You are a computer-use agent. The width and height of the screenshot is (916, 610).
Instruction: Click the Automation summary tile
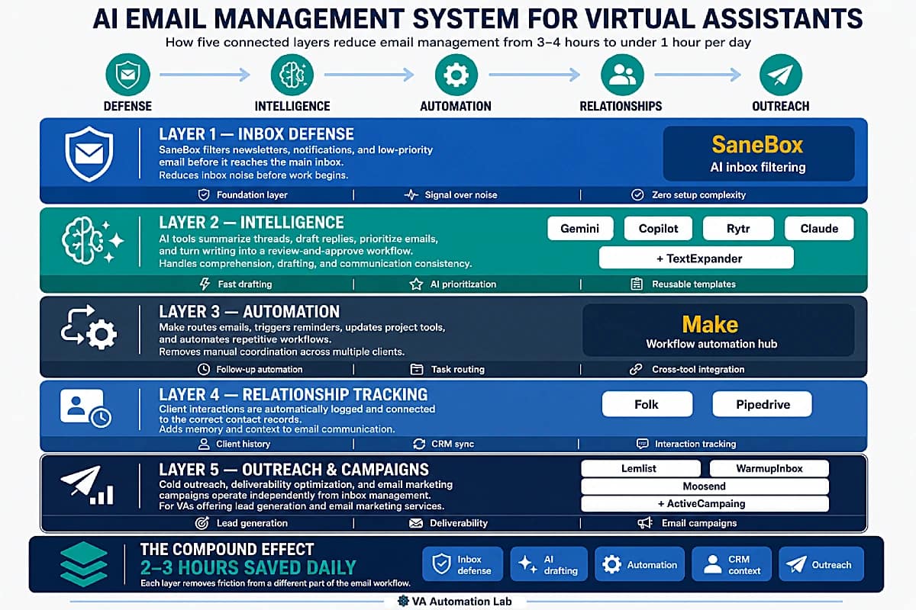point(640,565)
